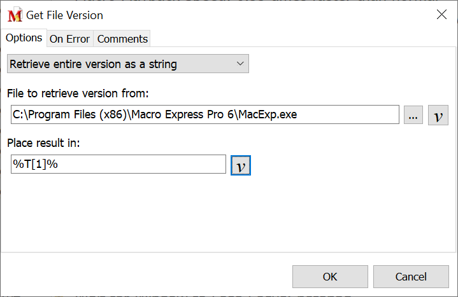
Task: Focus the %T[1]% result field
Action: pyautogui.click(x=118, y=164)
